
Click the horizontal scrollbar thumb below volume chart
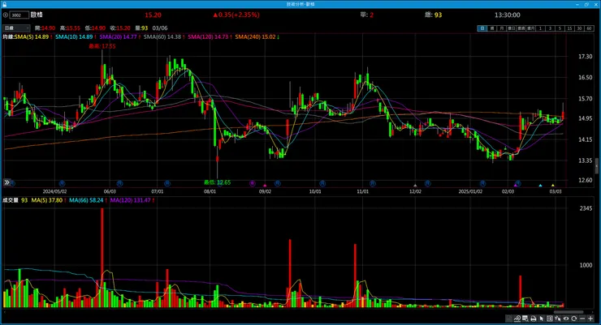coord(569,312)
